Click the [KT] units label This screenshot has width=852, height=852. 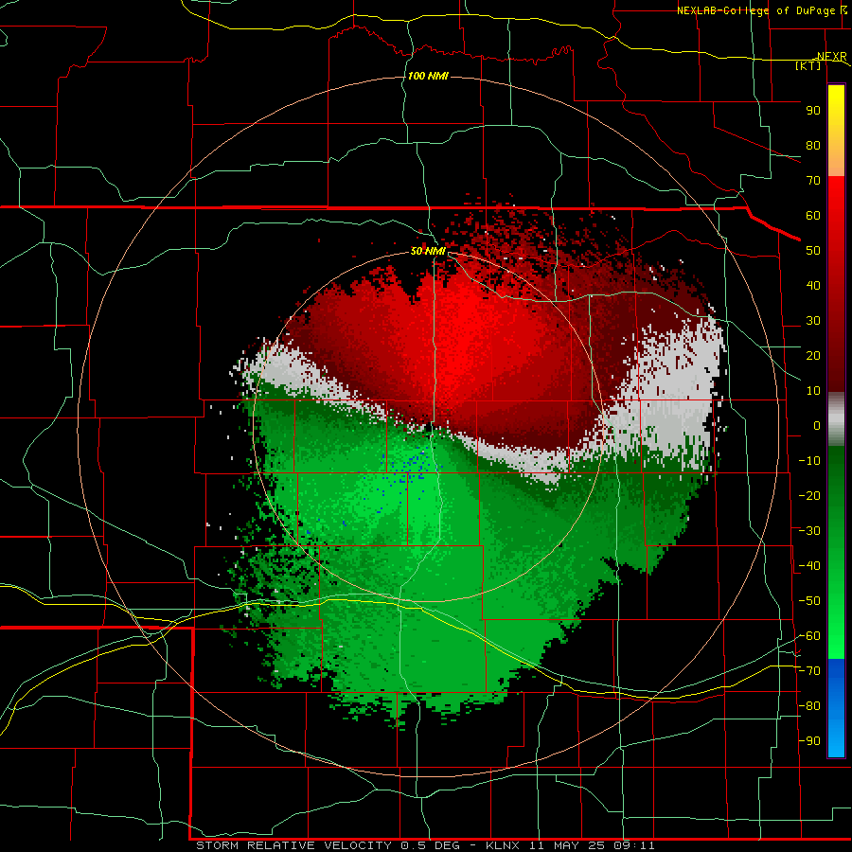(808, 65)
